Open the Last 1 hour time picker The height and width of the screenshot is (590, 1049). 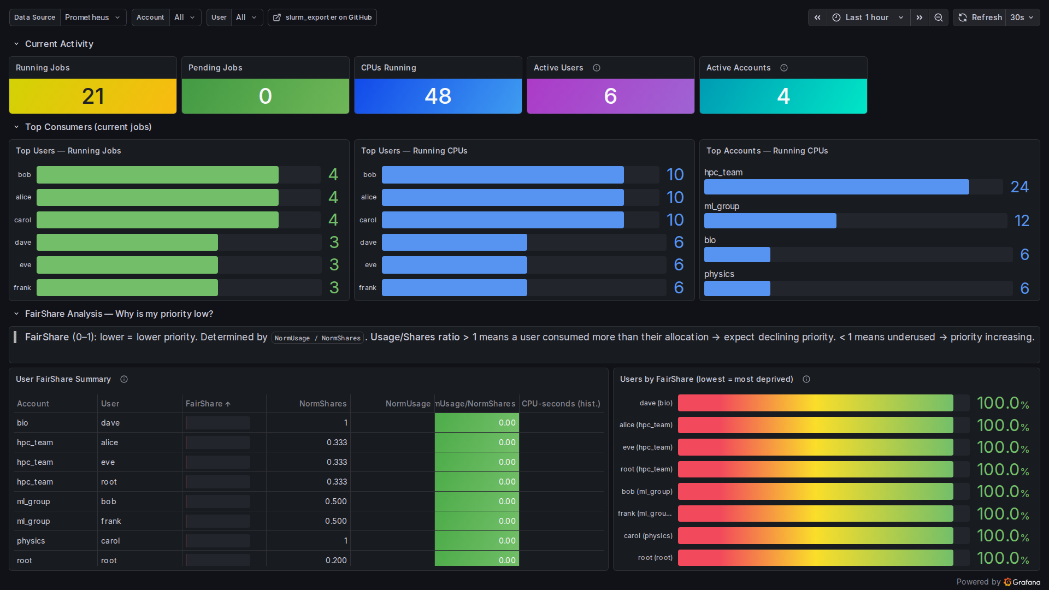[868, 17]
